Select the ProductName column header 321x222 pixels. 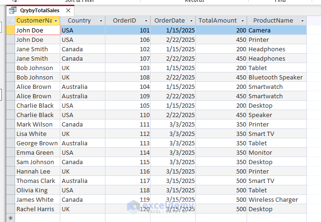pyautogui.click(x=273, y=21)
